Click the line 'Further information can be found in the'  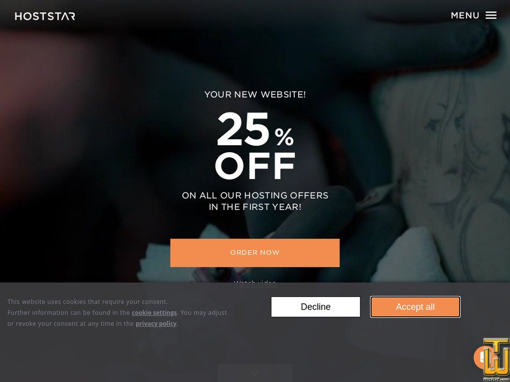tap(69, 312)
